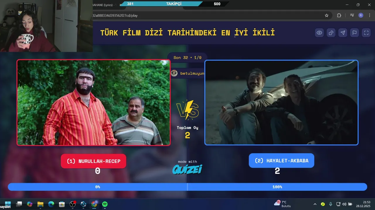Expand the hidden system tray icons chevron

(x=315, y=204)
